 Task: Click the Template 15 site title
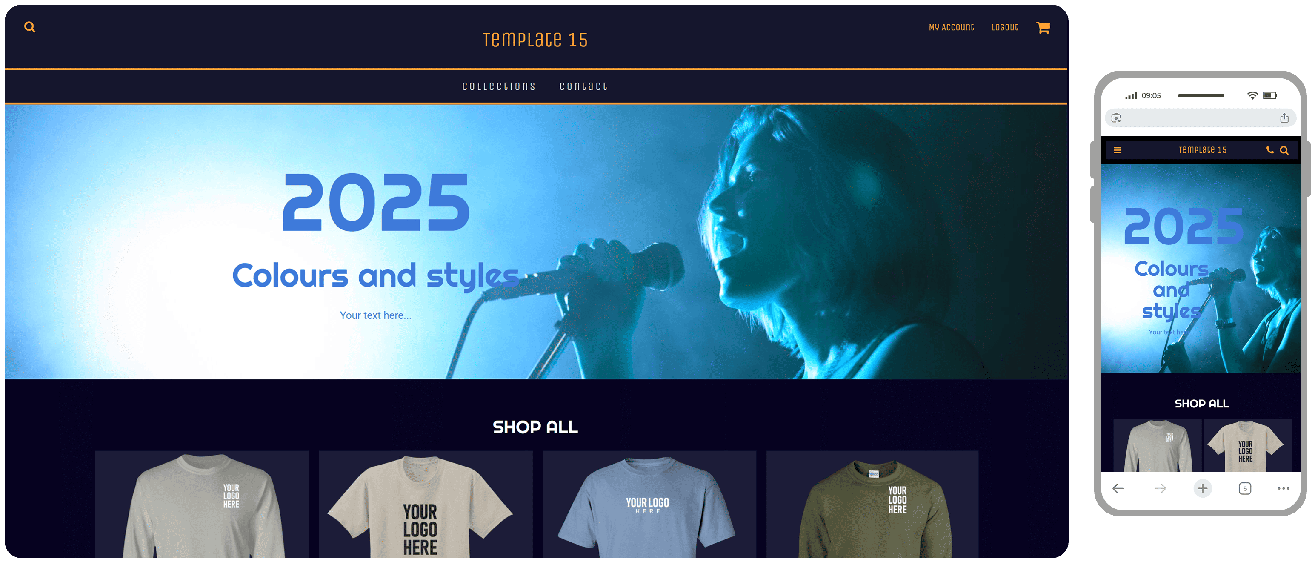tap(535, 40)
